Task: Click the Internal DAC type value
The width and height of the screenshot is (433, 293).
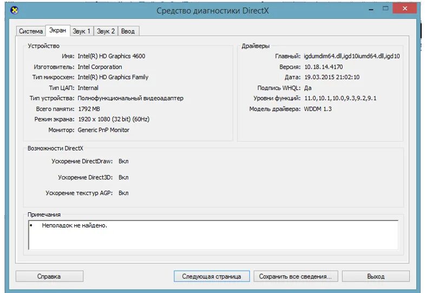Action: click(88, 88)
